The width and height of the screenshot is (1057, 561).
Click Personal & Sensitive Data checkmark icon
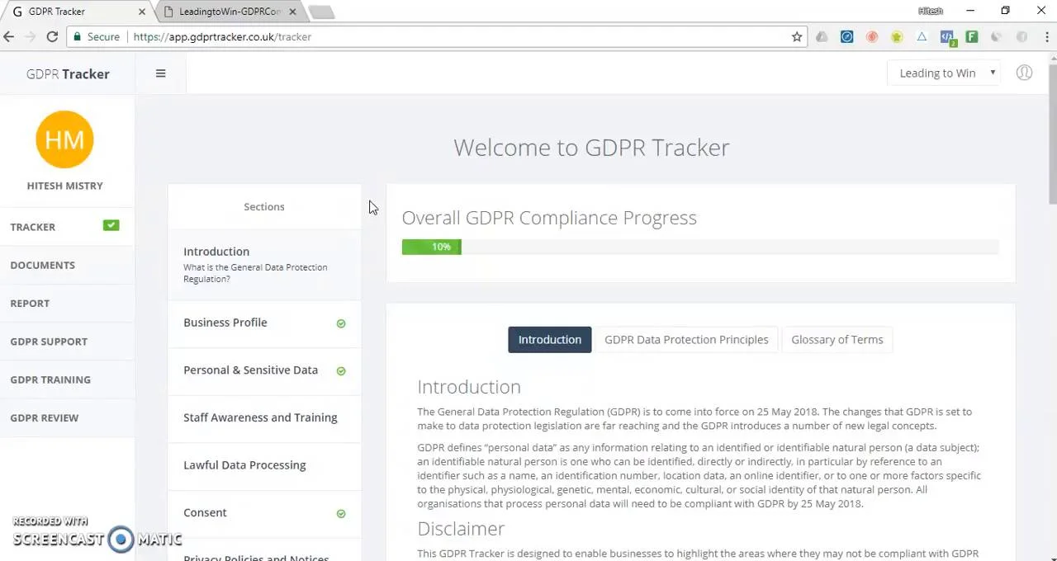(x=341, y=371)
